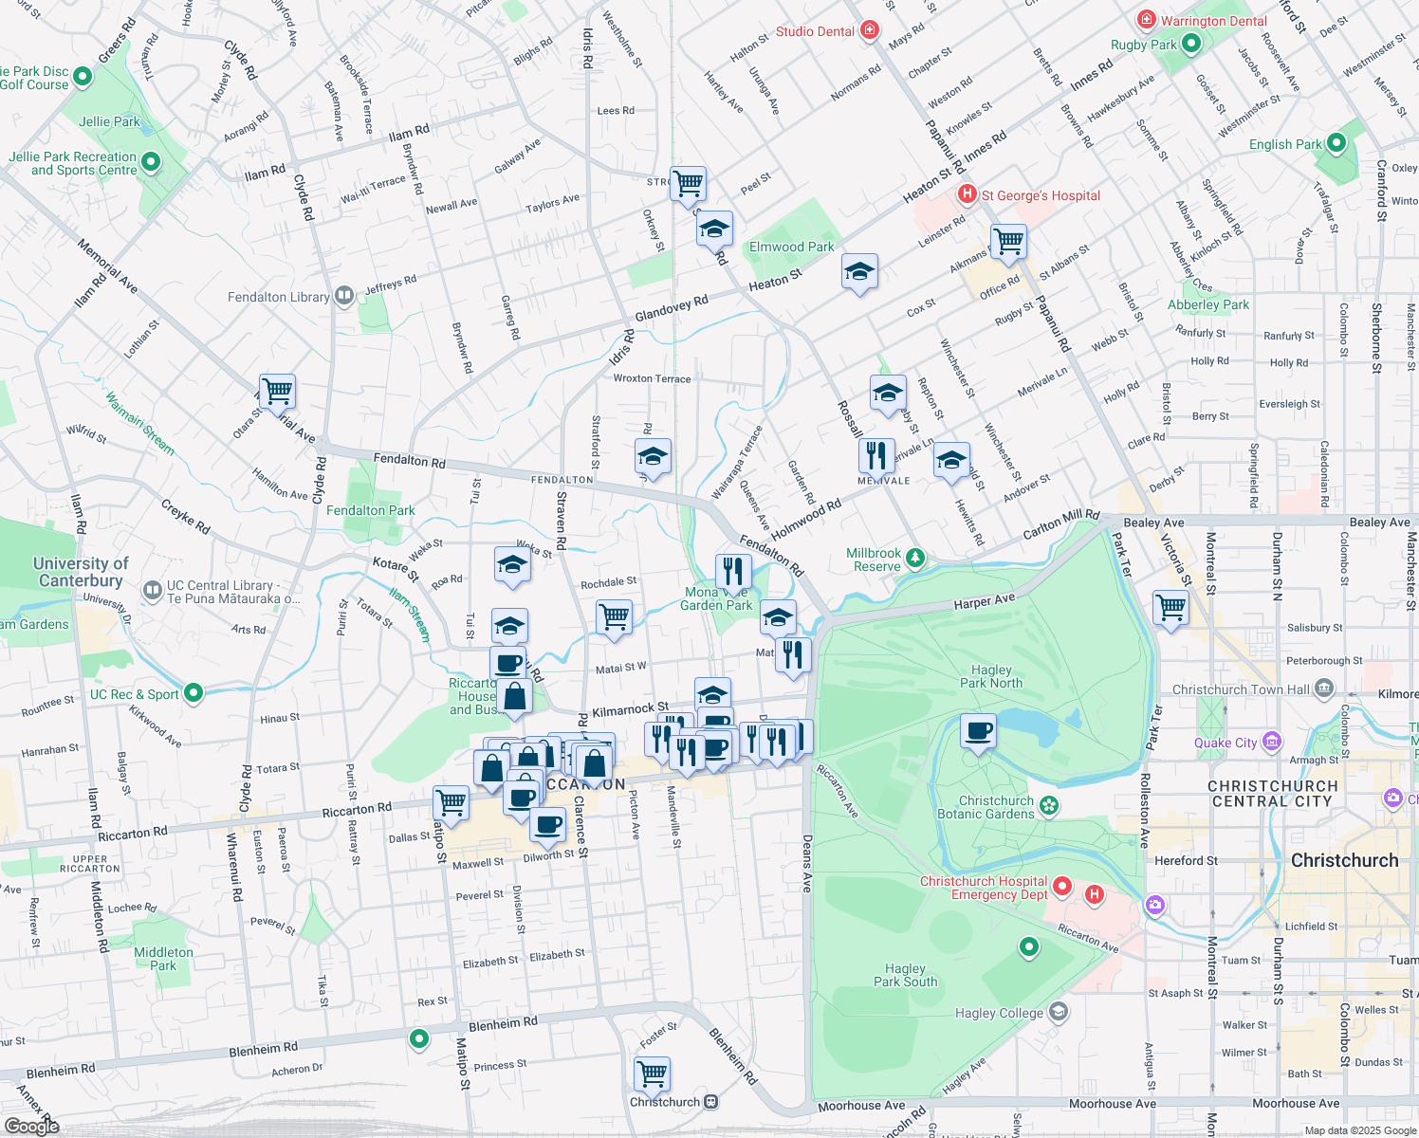Open the coffee cup marker in Hagley Park North
Image resolution: width=1419 pixels, height=1138 pixels.
tap(979, 731)
